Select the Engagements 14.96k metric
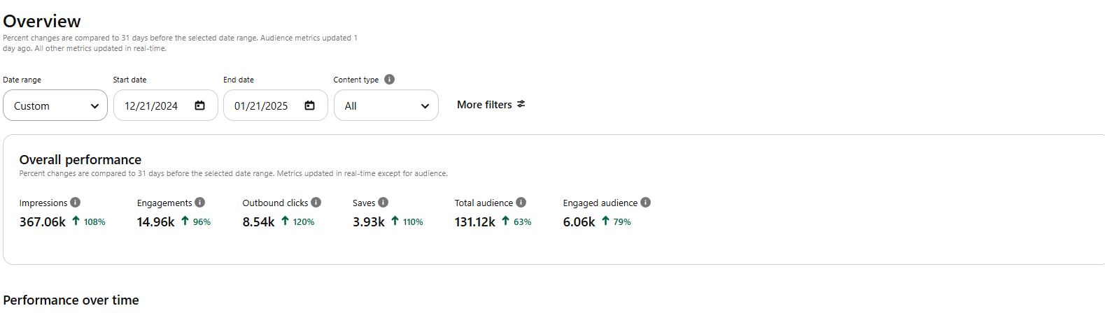Image resolution: width=1105 pixels, height=313 pixels. click(x=155, y=221)
